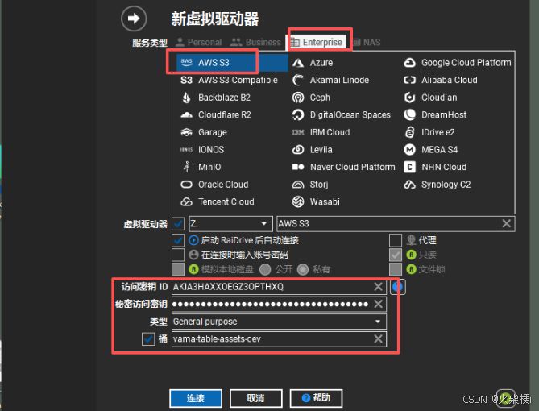
Task: Clear the access key ID field
Action: click(378, 287)
